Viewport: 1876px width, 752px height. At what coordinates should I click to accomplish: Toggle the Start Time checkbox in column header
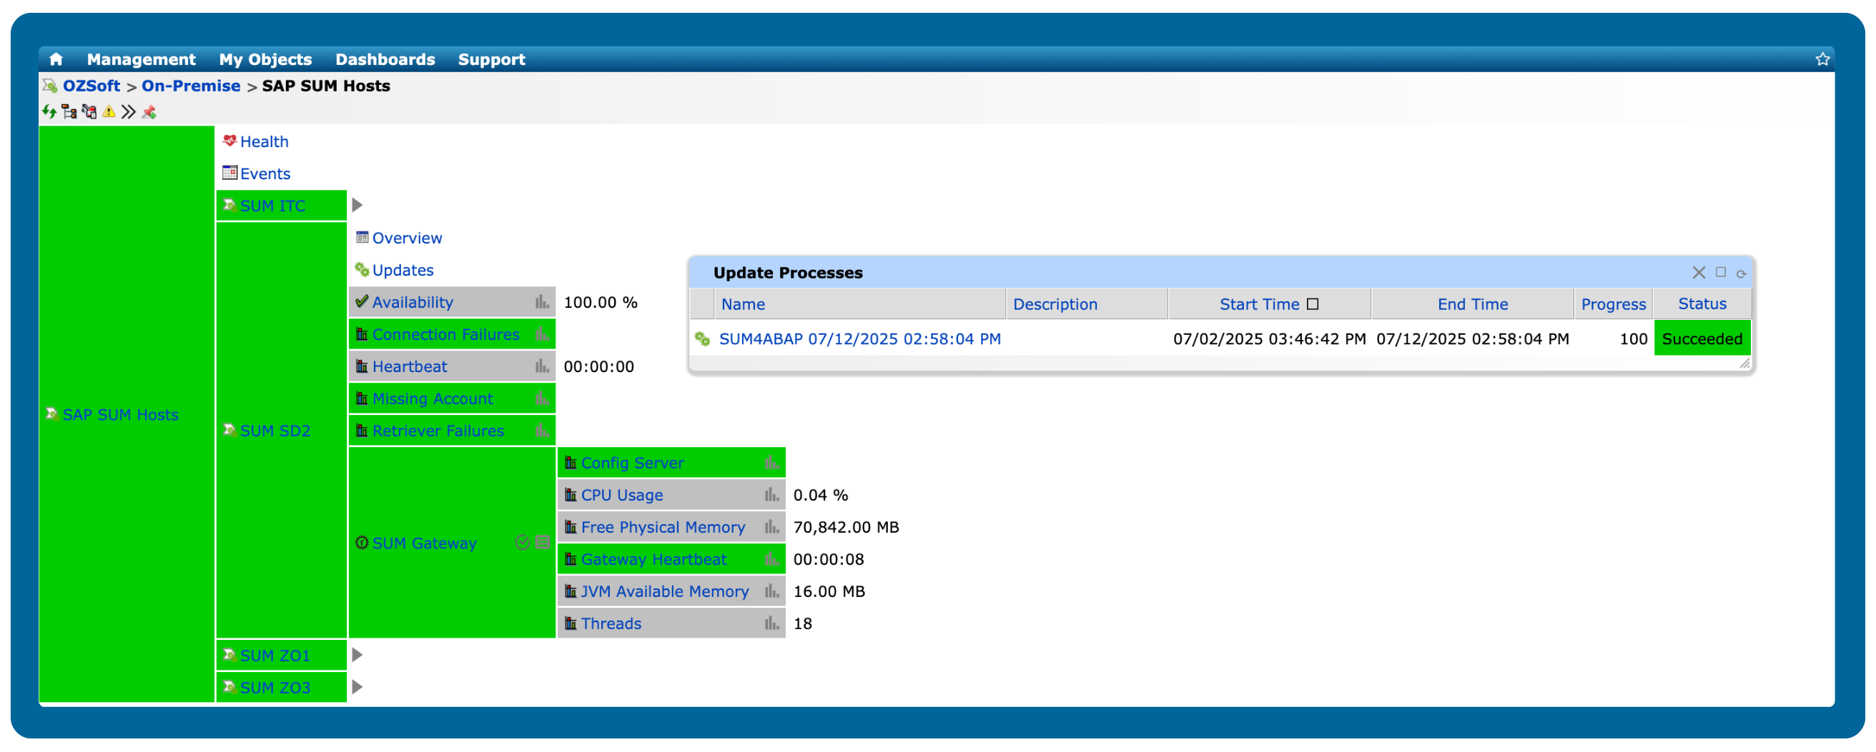click(1314, 304)
